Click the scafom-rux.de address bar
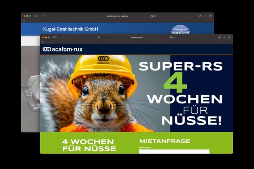 point(137,37)
